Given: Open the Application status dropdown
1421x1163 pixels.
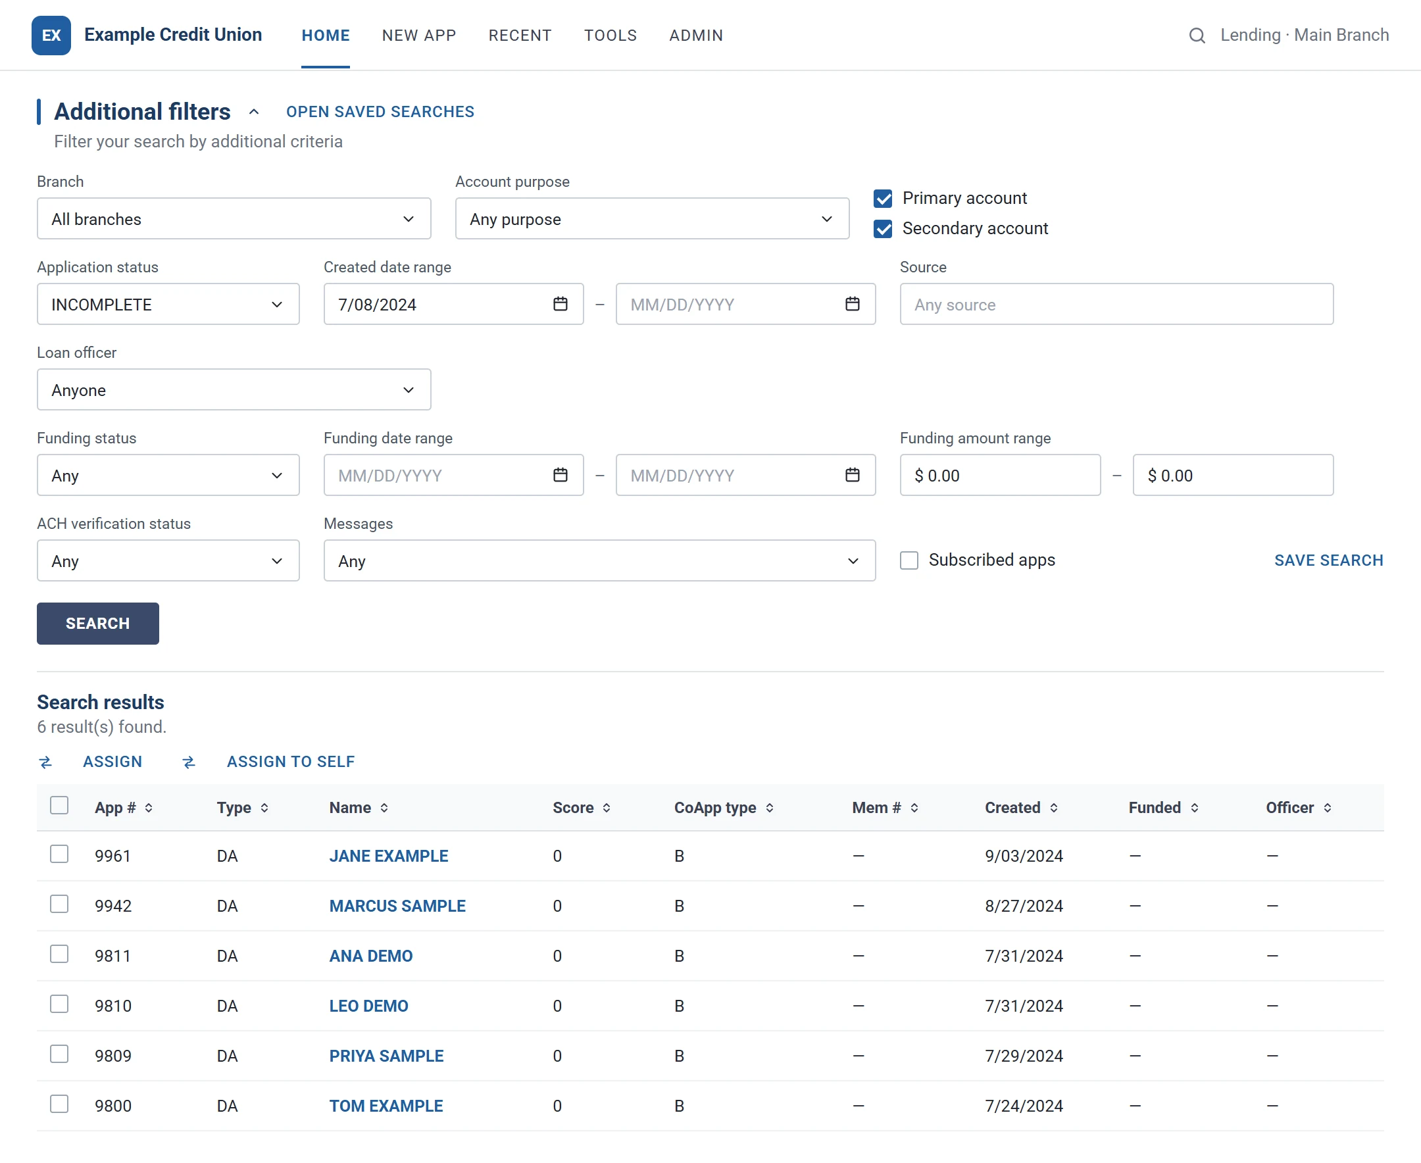Looking at the screenshot, I should pyautogui.click(x=168, y=304).
